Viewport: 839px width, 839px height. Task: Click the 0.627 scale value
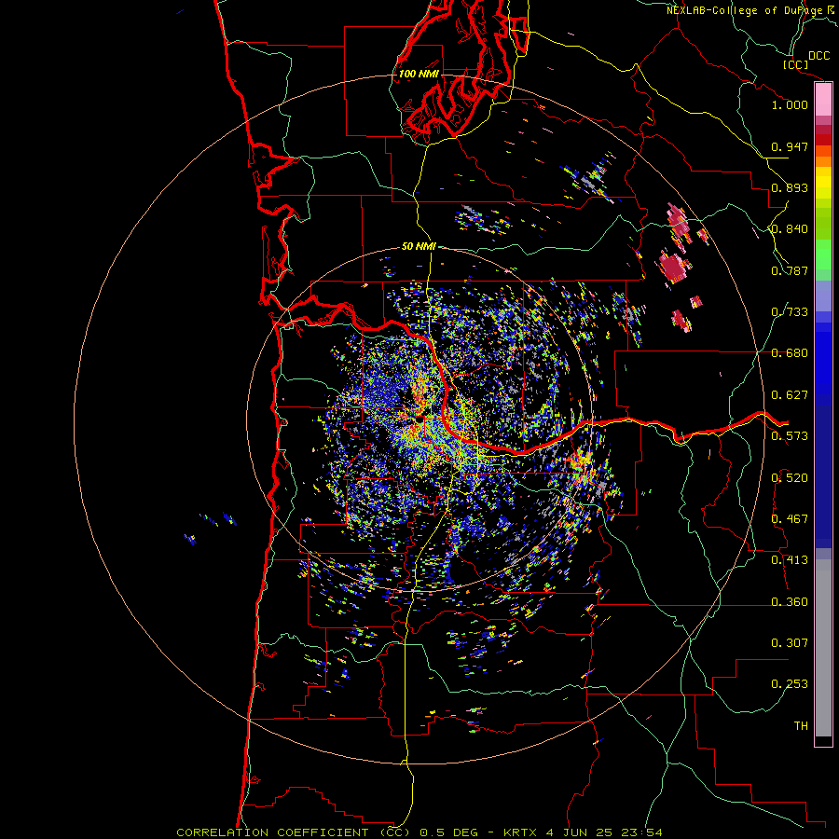tap(790, 395)
